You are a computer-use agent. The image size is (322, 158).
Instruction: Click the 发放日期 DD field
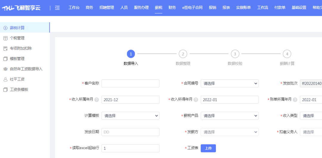130,132
